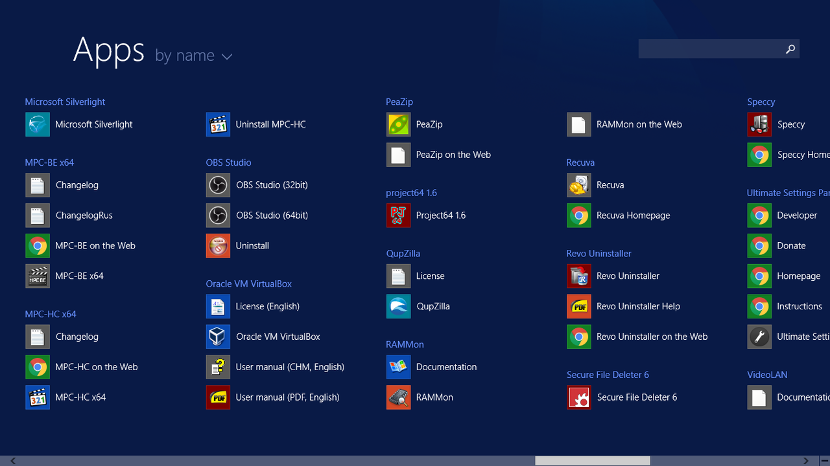Click the scrollbar right arrow
830x466 pixels.
point(806,461)
